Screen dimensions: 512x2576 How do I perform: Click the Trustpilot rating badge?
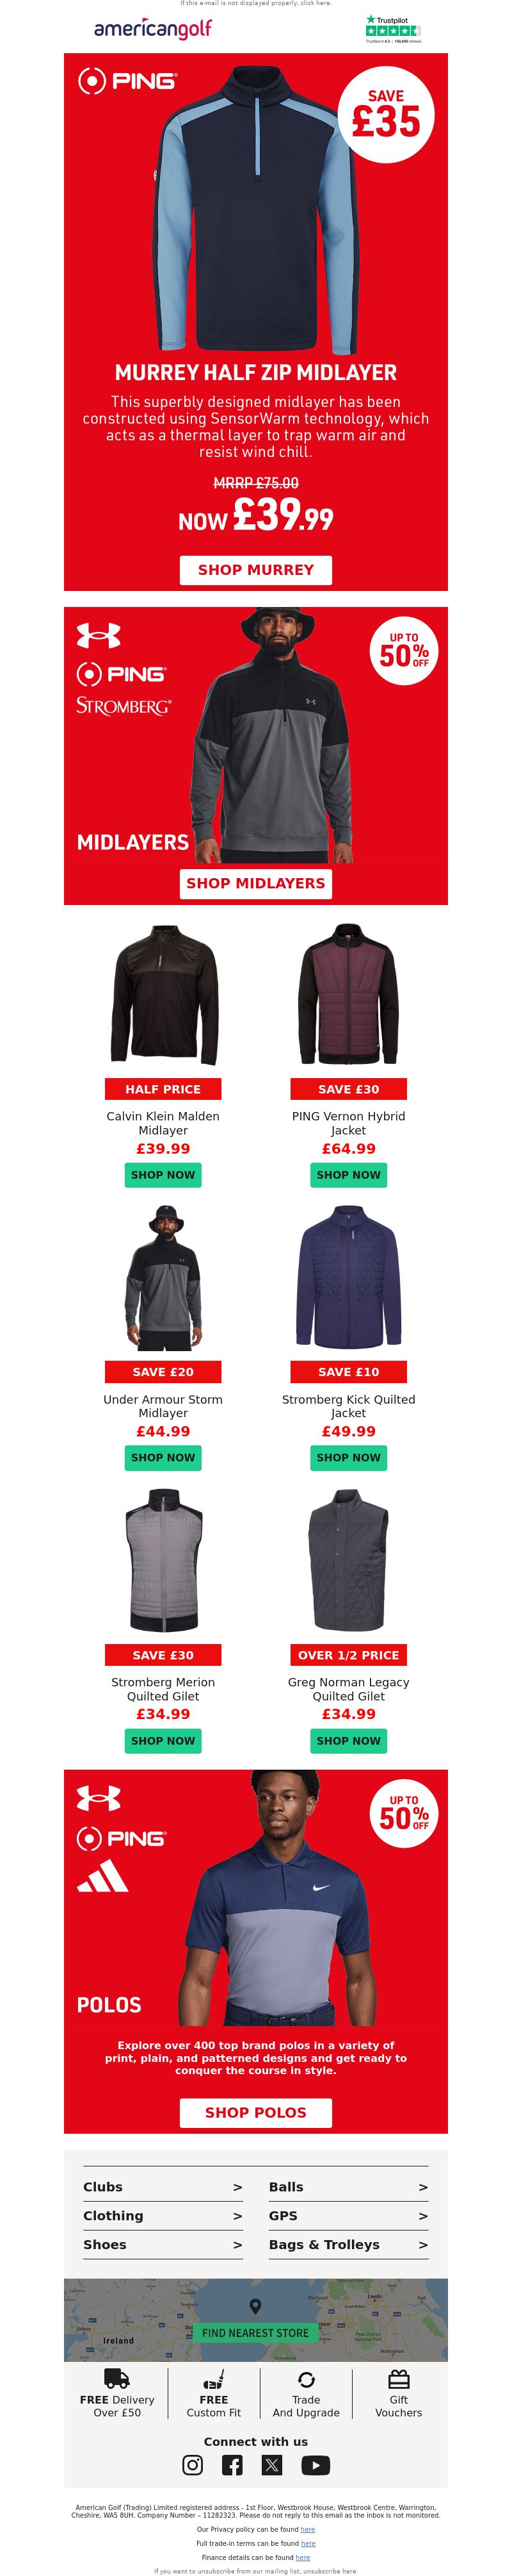click(392, 29)
